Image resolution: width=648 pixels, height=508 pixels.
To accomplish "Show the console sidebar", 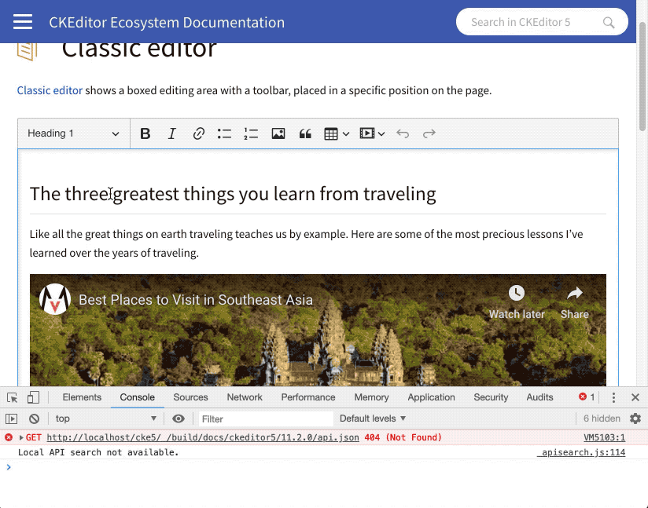I will pos(12,418).
